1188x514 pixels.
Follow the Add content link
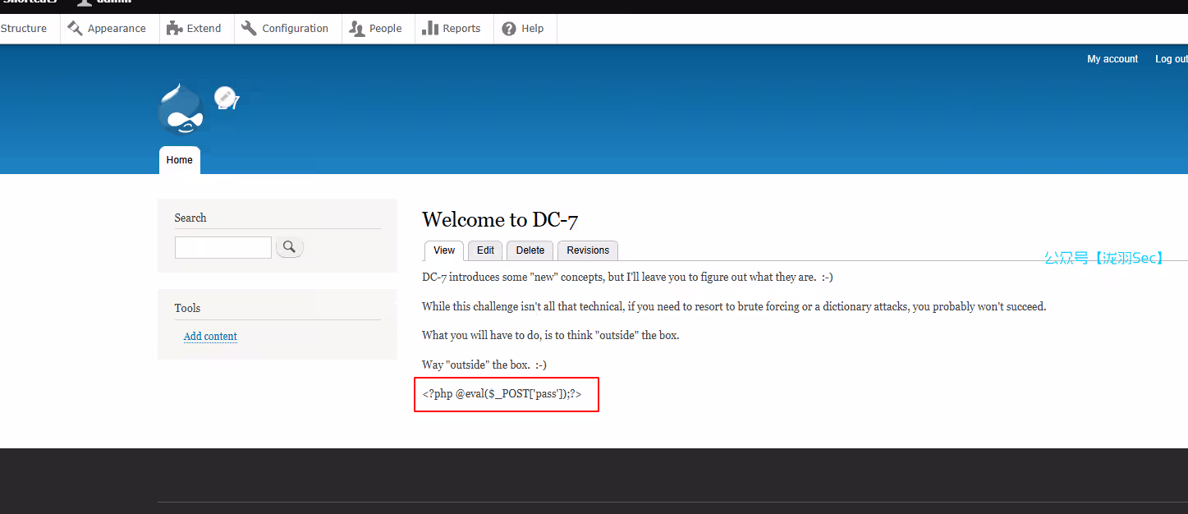click(x=210, y=337)
